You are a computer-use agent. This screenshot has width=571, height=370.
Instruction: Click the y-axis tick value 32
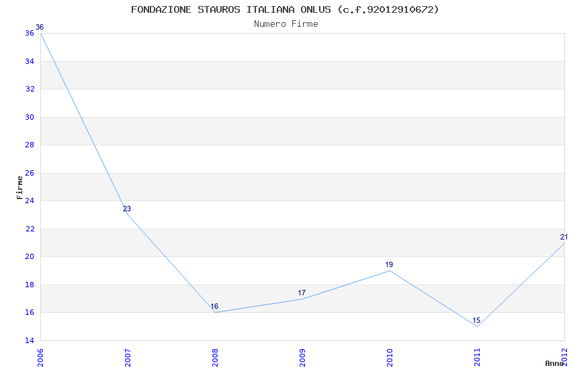coord(30,89)
